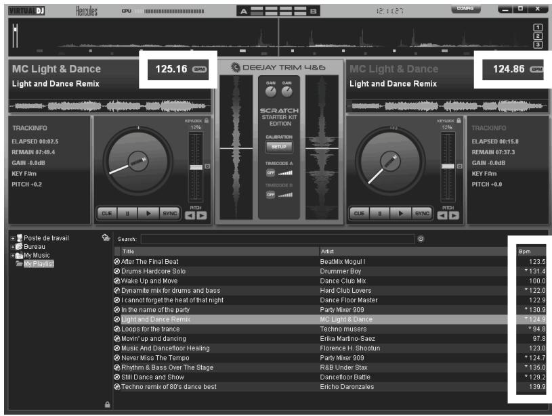Sync the left deck tempo
This screenshot has height=416, width=552.
click(x=170, y=214)
